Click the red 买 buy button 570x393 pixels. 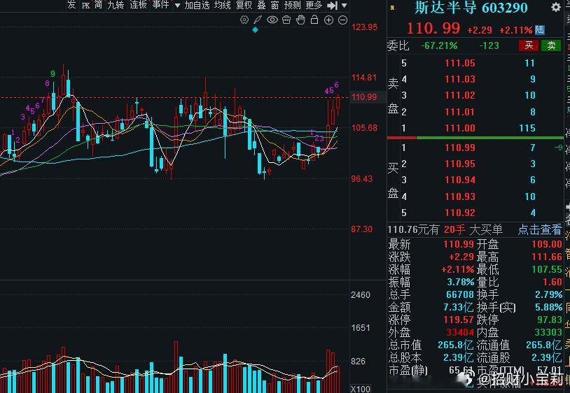tap(529, 45)
